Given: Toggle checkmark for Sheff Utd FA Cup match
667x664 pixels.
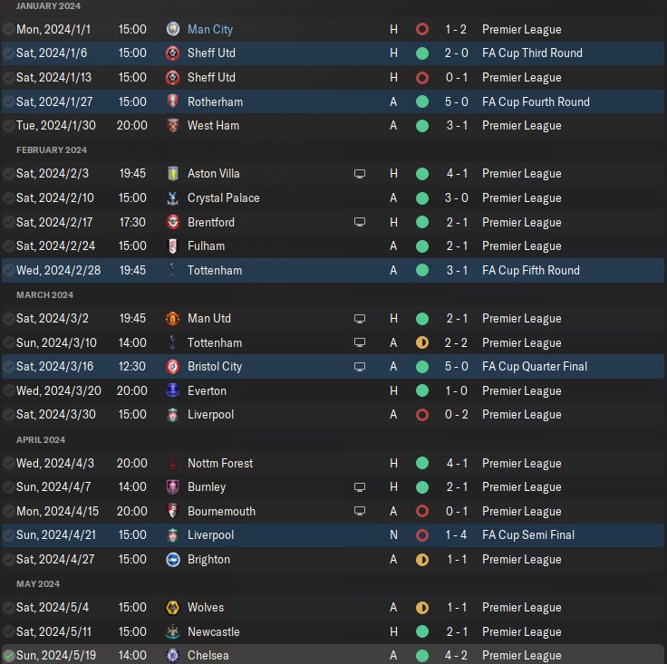Looking at the screenshot, I should pos(8,53).
